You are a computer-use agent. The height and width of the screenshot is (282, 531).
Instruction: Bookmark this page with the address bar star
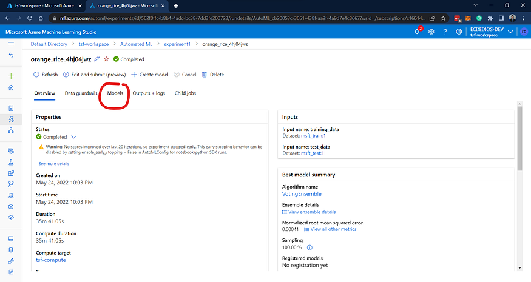pyautogui.click(x=443, y=18)
